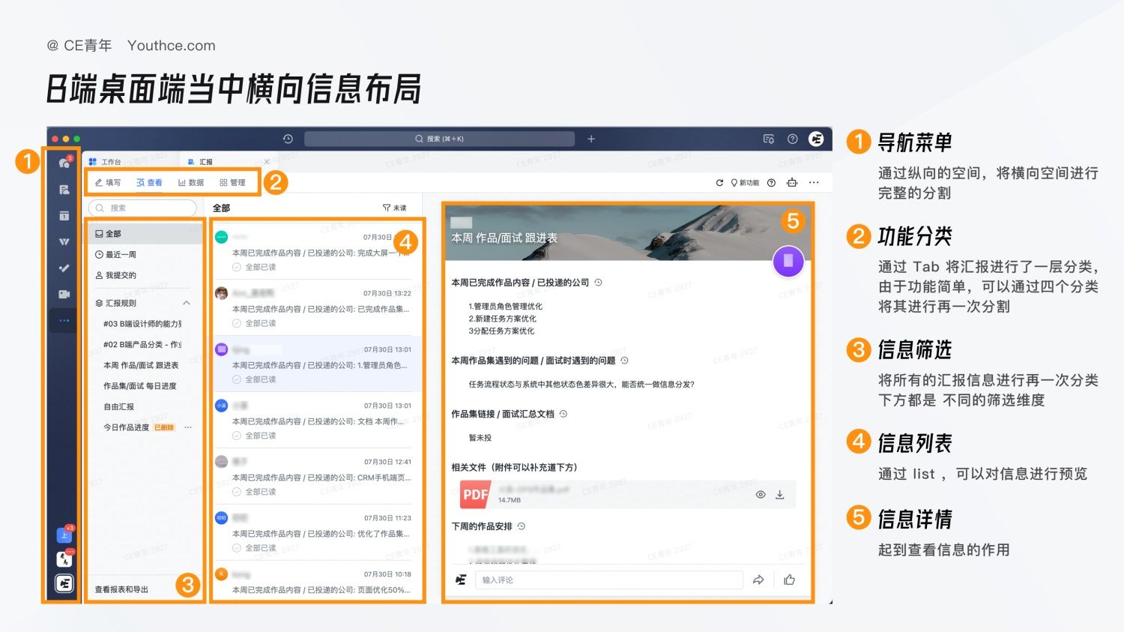Open bottom CE workspace icon in sidebar
1124x632 pixels.
tap(64, 583)
